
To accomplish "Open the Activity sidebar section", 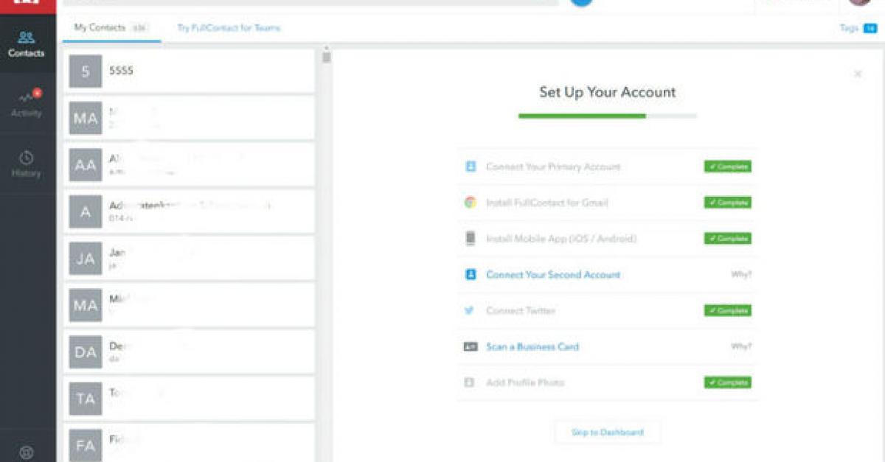I will tap(27, 105).
